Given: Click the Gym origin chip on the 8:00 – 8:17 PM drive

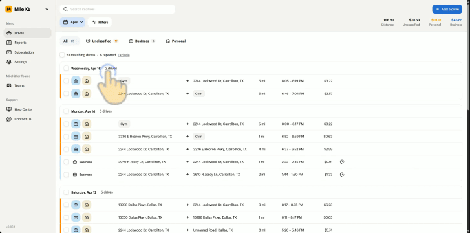Looking at the screenshot, I should [x=123, y=124].
